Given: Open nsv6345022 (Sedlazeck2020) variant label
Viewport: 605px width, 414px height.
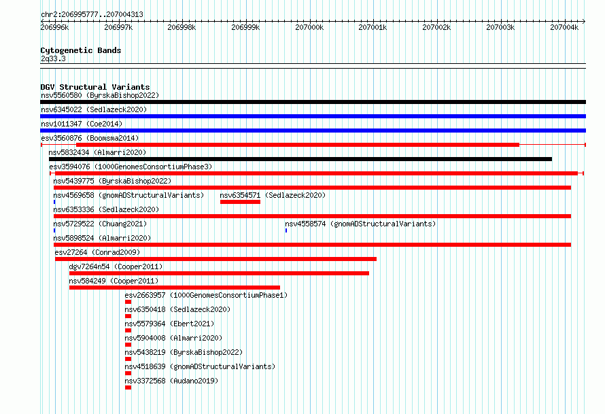Looking at the screenshot, I should click(x=94, y=109).
